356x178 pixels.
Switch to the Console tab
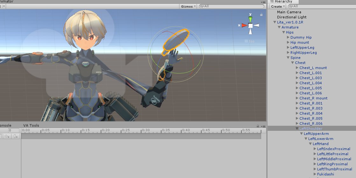[5, 125]
